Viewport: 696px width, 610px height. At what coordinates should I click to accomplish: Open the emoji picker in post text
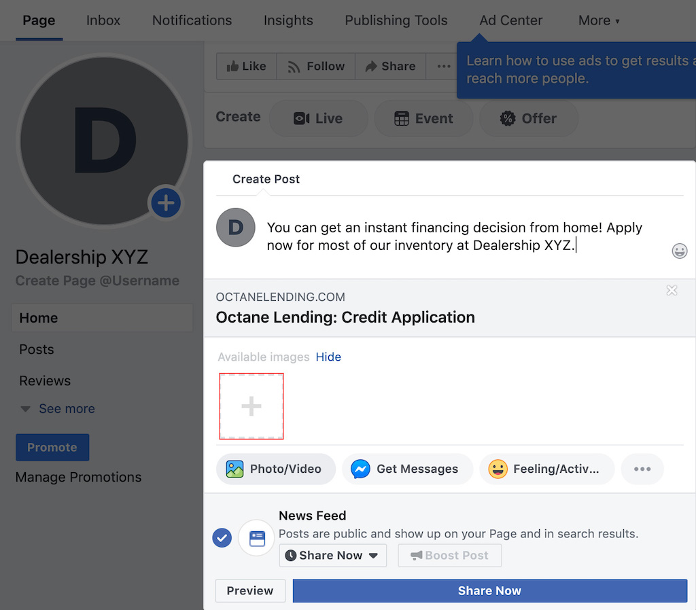click(x=679, y=251)
